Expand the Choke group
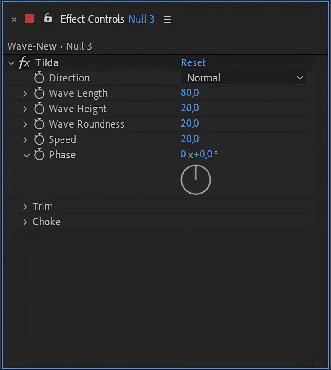Viewport: 331px width, 370px height. click(25, 222)
